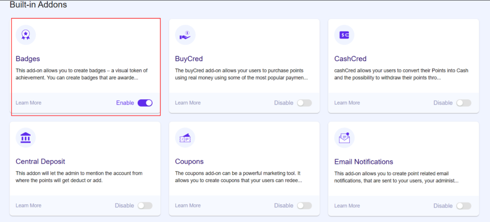Follow the CashCred Learn More link
Image resolution: width=490 pixels, height=222 pixels.
(347, 103)
